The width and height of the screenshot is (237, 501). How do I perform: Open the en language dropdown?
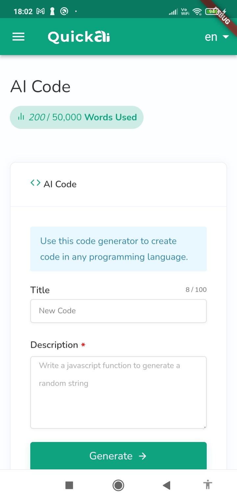point(217,37)
